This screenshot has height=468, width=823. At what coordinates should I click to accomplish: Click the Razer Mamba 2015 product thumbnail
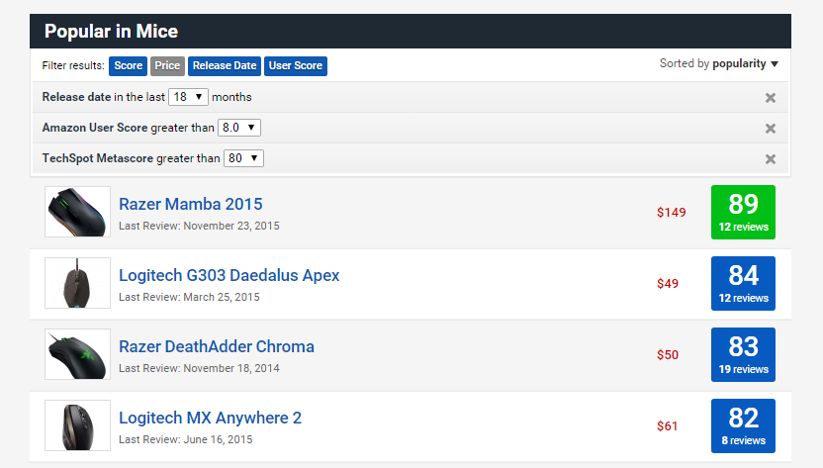pyautogui.click(x=78, y=212)
